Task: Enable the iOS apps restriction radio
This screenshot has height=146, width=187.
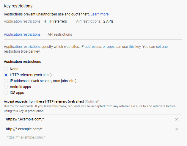Action: click(x=6, y=93)
